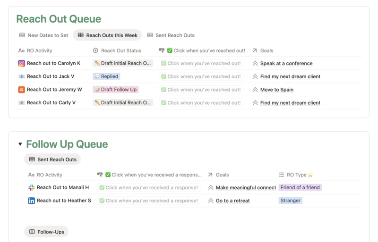Click email icon beside Reach Out to Jack V
Viewport: 378px width, 242px height.
21,76
